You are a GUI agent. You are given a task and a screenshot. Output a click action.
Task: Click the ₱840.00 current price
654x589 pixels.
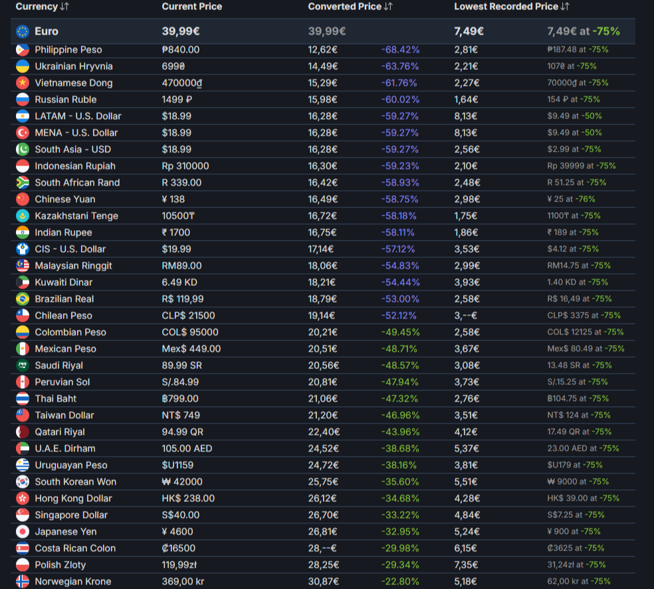(181, 50)
